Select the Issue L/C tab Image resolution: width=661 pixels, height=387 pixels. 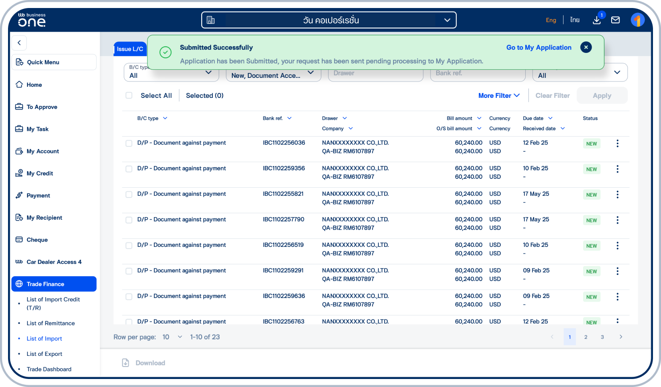click(130, 49)
